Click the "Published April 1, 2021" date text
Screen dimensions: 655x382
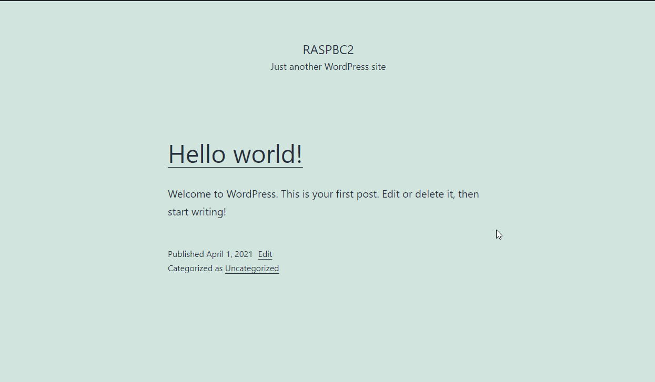[x=210, y=254]
